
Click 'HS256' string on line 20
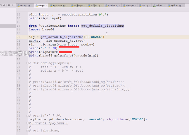tap(96, 37)
